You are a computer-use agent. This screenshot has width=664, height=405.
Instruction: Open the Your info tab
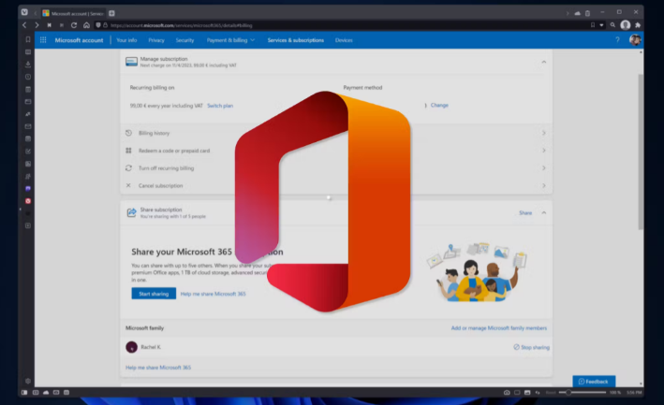(126, 40)
